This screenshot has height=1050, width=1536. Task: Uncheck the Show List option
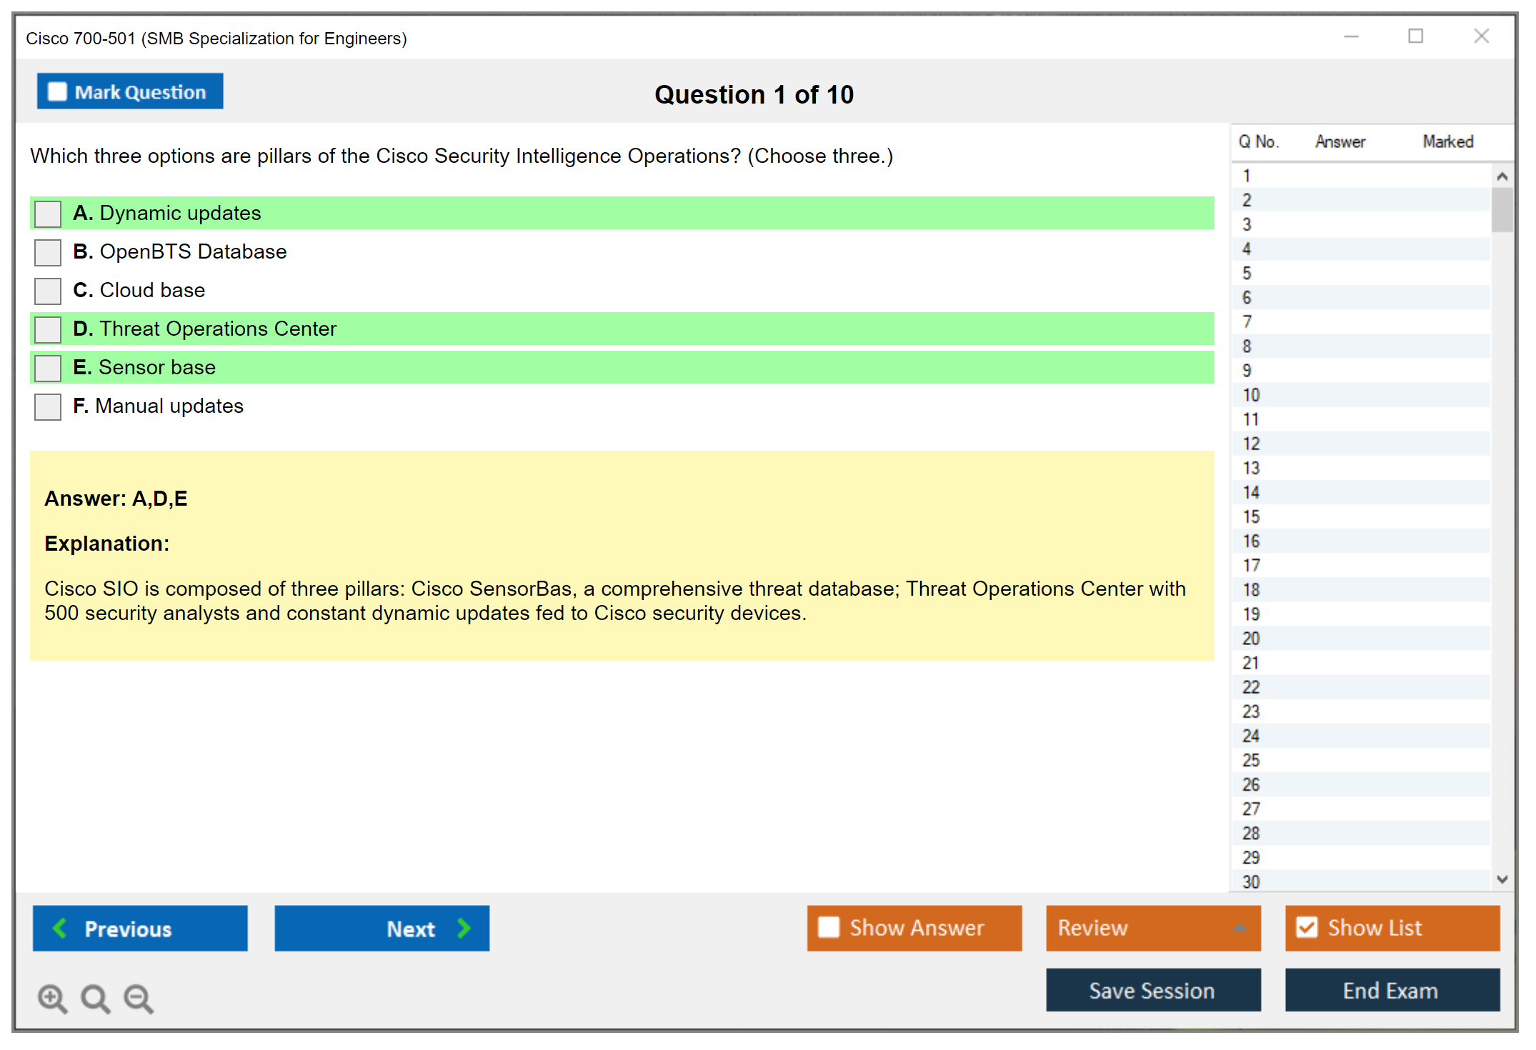click(x=1307, y=927)
